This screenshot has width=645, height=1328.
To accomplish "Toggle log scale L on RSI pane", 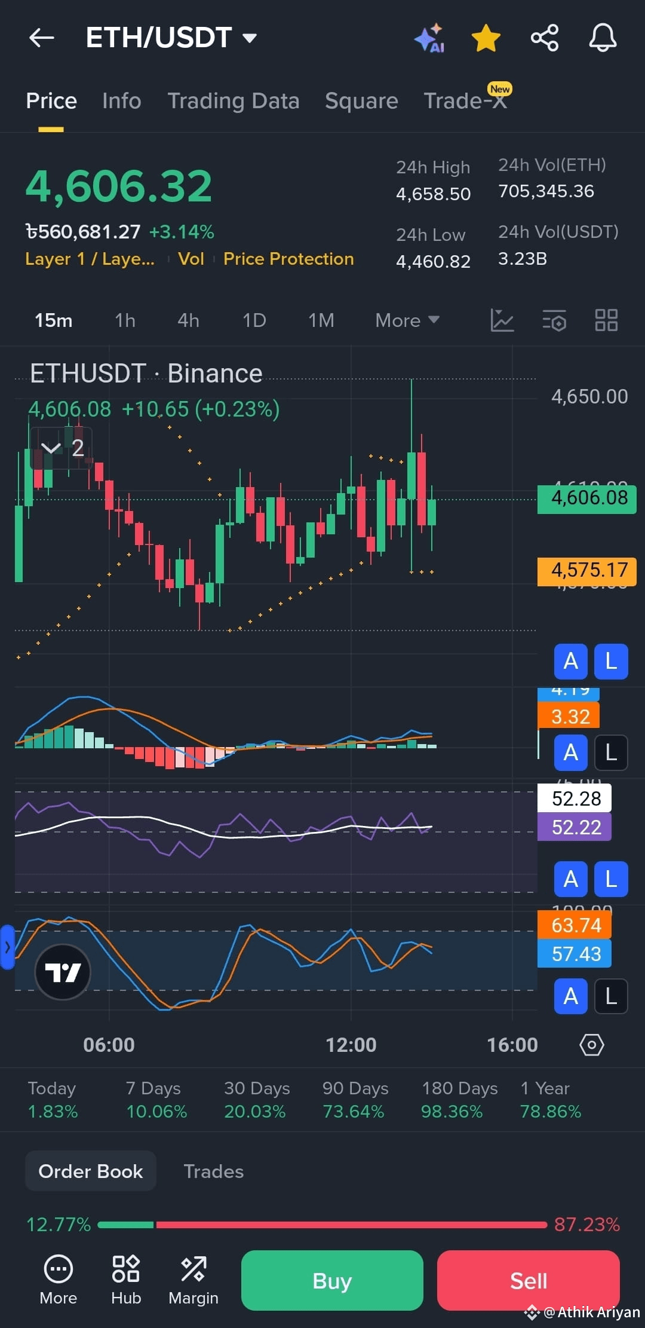I will pos(611,879).
